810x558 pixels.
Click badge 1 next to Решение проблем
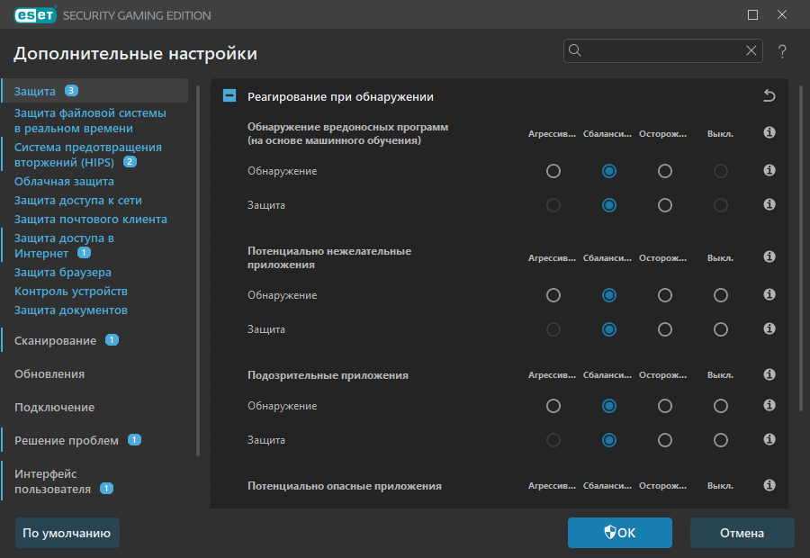tap(134, 440)
